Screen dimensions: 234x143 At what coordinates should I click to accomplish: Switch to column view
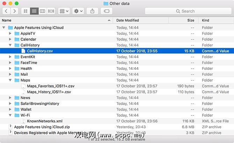43,11
